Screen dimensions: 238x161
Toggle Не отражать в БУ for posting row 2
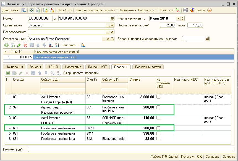158,107
